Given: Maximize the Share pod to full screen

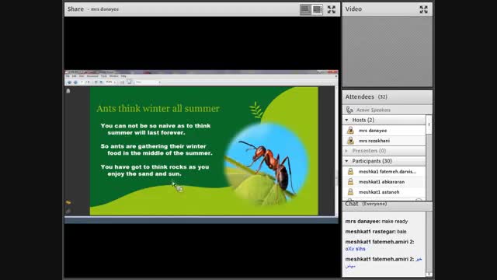Looking at the screenshot, I should pyautogui.click(x=332, y=9).
